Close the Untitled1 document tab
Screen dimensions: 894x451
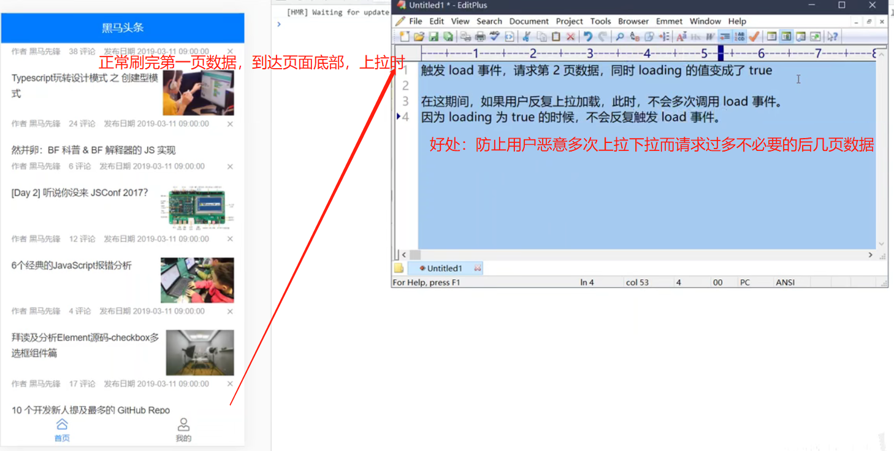[478, 268]
